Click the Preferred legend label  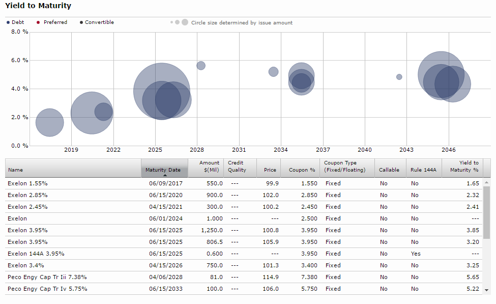[55, 22]
